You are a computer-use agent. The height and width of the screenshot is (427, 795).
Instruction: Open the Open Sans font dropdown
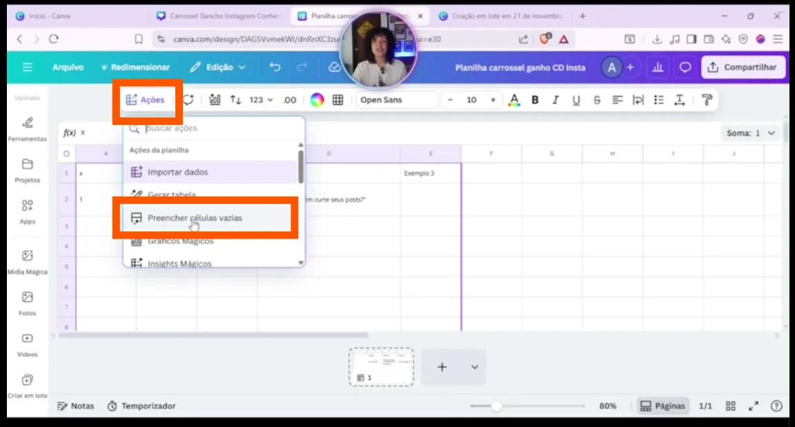[397, 100]
